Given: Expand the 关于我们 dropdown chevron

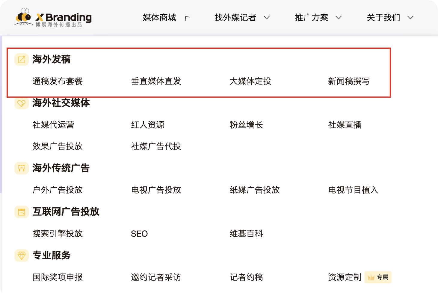Looking at the screenshot, I should 410,18.
